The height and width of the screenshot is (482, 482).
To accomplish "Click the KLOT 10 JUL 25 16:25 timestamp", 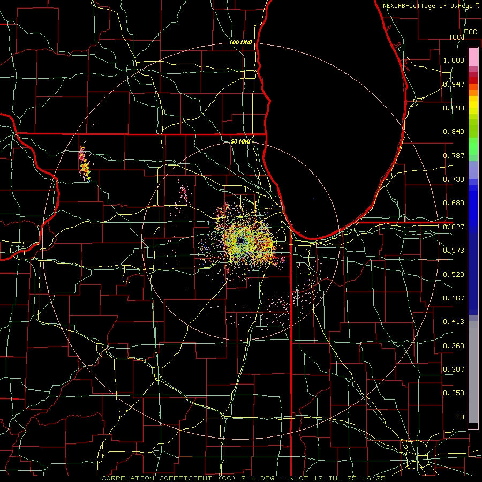I will 337,478.
